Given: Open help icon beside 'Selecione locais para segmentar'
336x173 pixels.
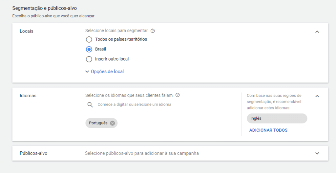Looking at the screenshot, I should 153,31.
